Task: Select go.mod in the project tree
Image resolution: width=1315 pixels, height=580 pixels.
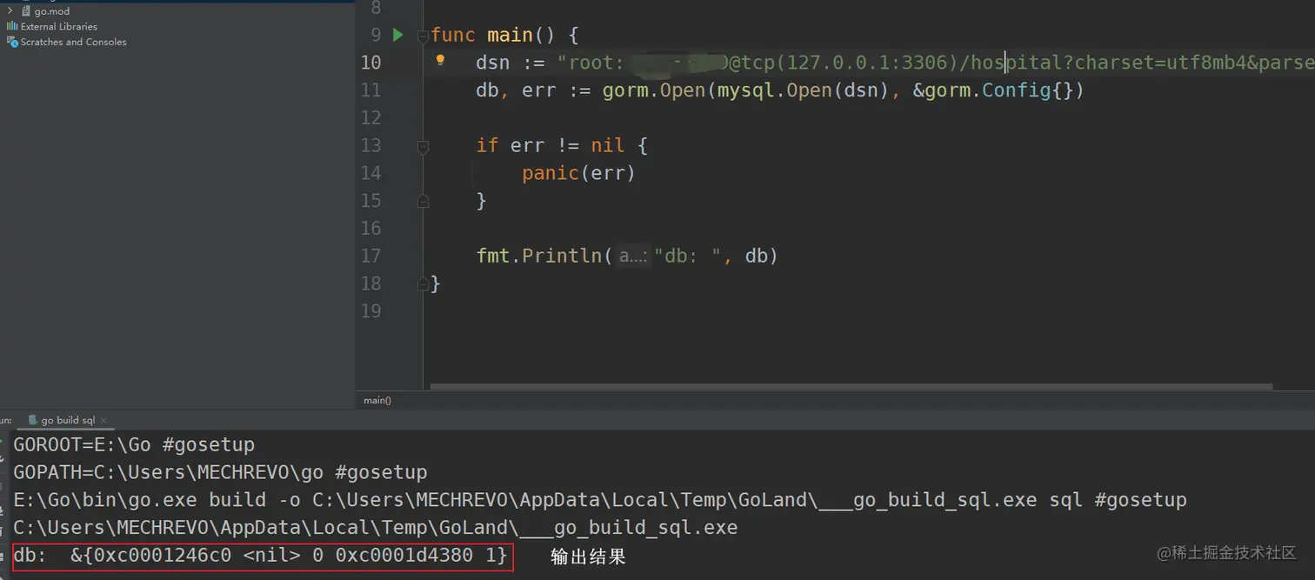Action: click(x=52, y=11)
